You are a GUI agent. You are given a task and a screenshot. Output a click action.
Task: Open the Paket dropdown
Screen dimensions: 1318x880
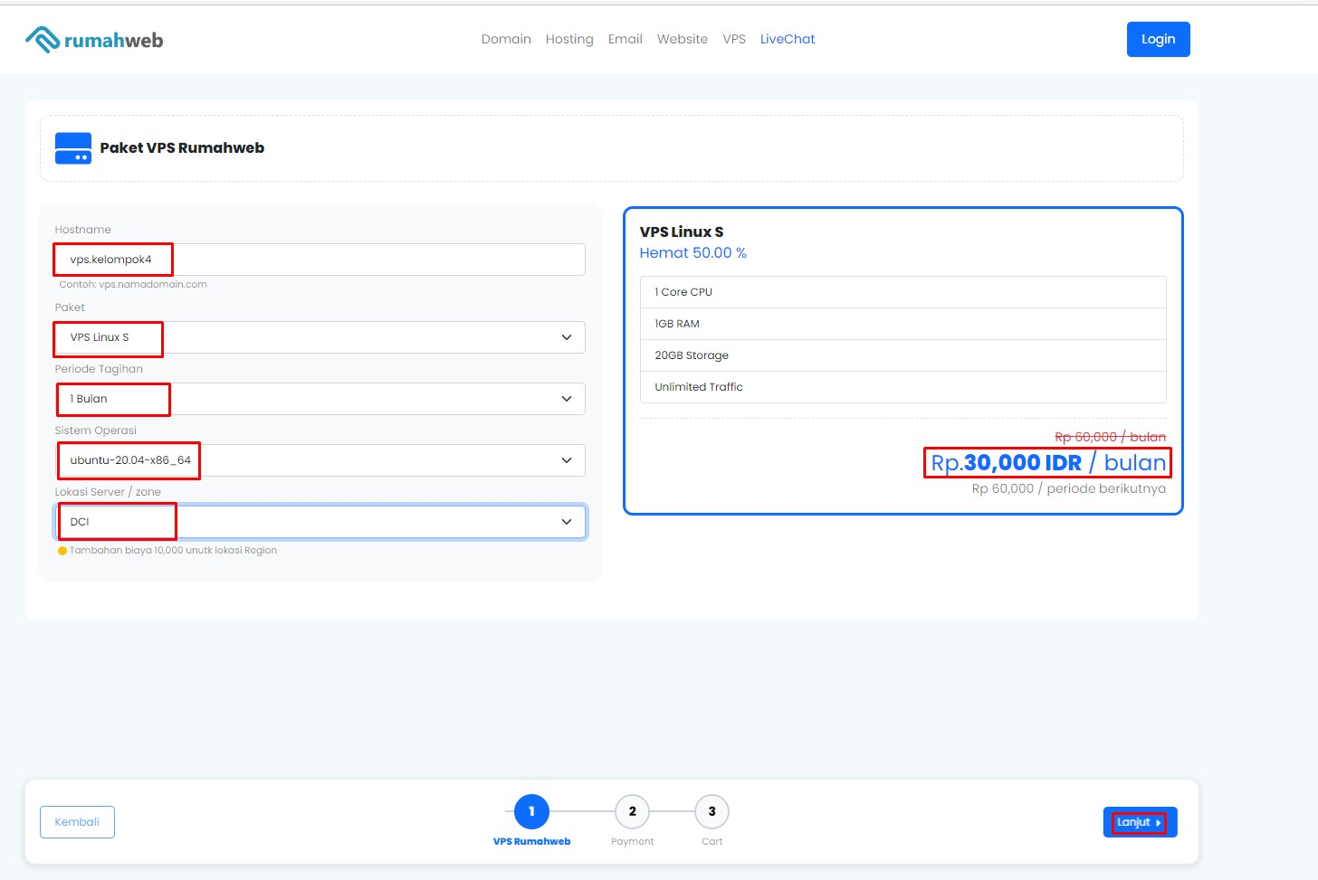coord(320,337)
